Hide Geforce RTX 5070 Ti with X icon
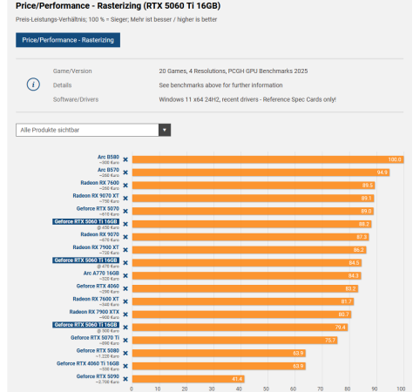Viewport: 413px width, 392px height. [125, 341]
